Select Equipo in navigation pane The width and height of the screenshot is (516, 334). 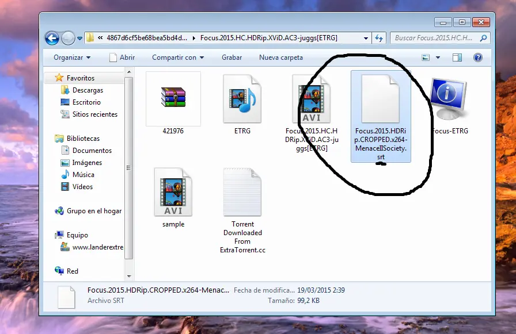click(x=77, y=235)
